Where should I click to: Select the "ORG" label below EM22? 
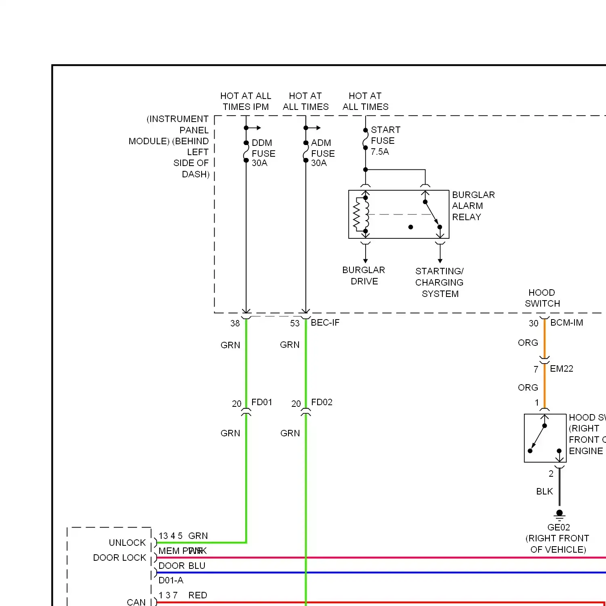point(528,387)
